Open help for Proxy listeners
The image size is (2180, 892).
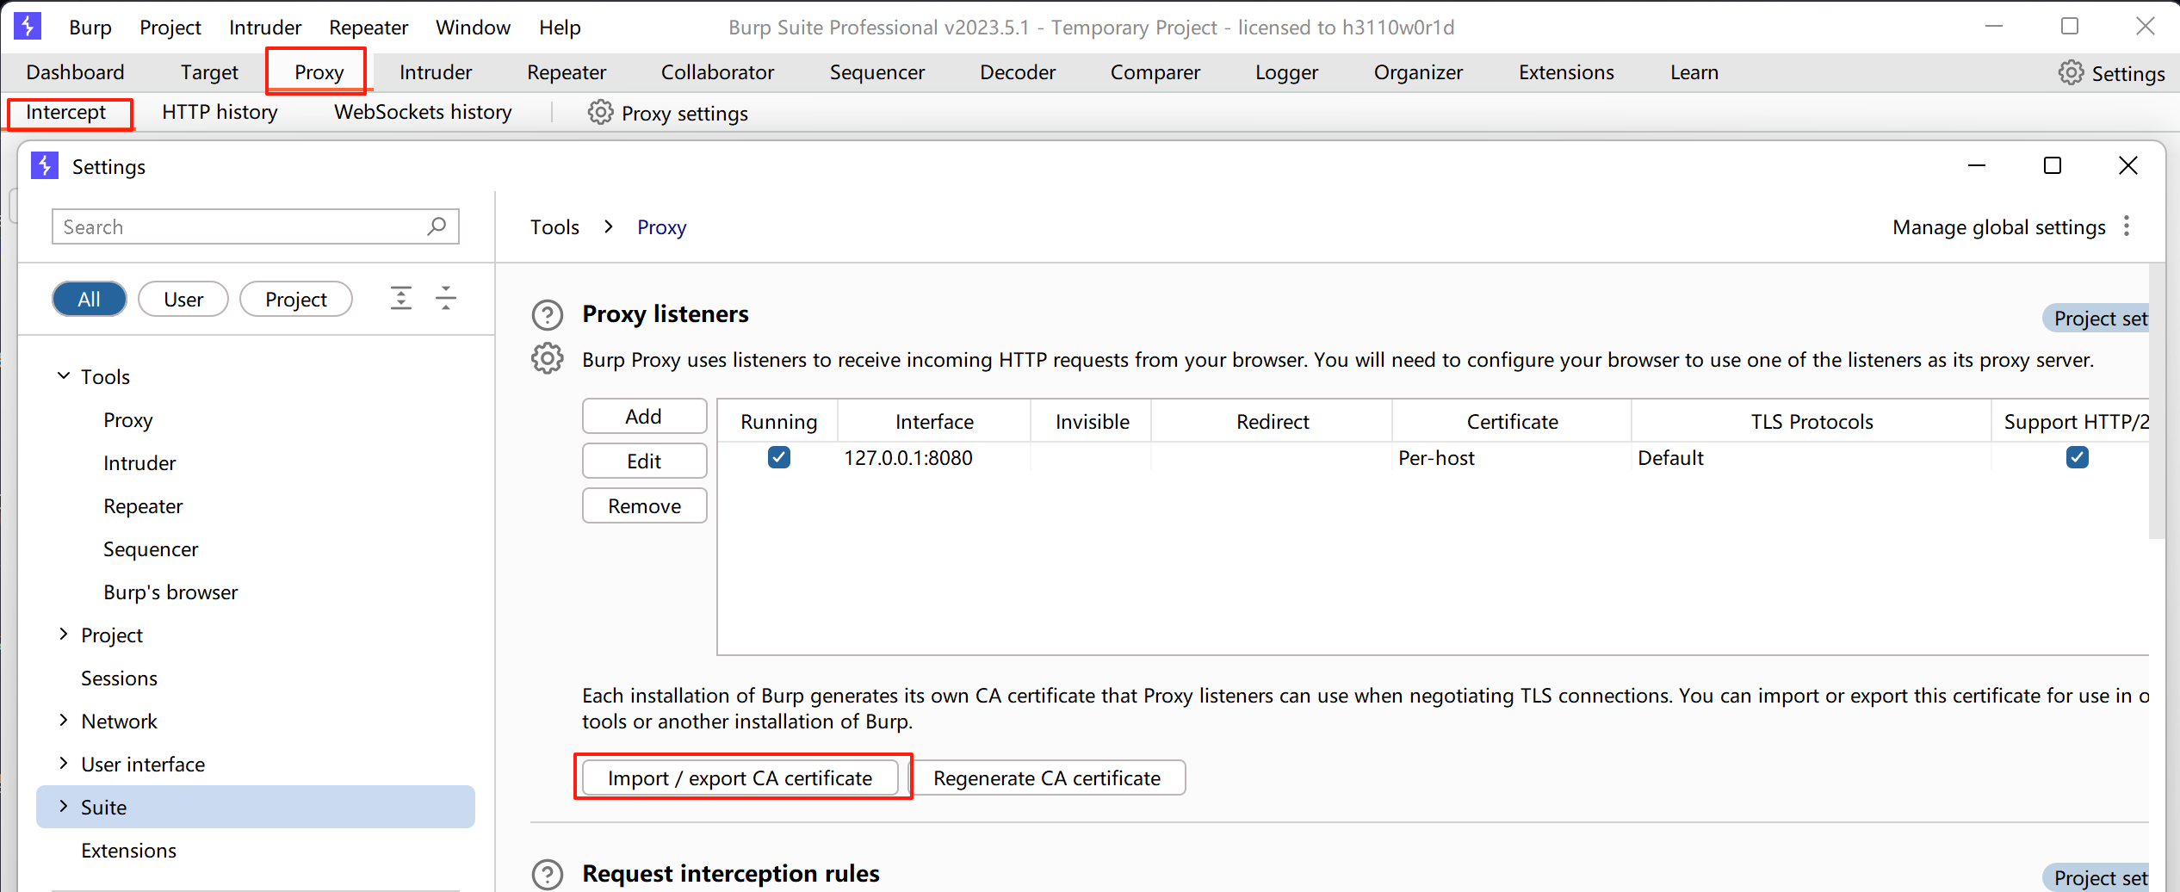[x=547, y=315]
